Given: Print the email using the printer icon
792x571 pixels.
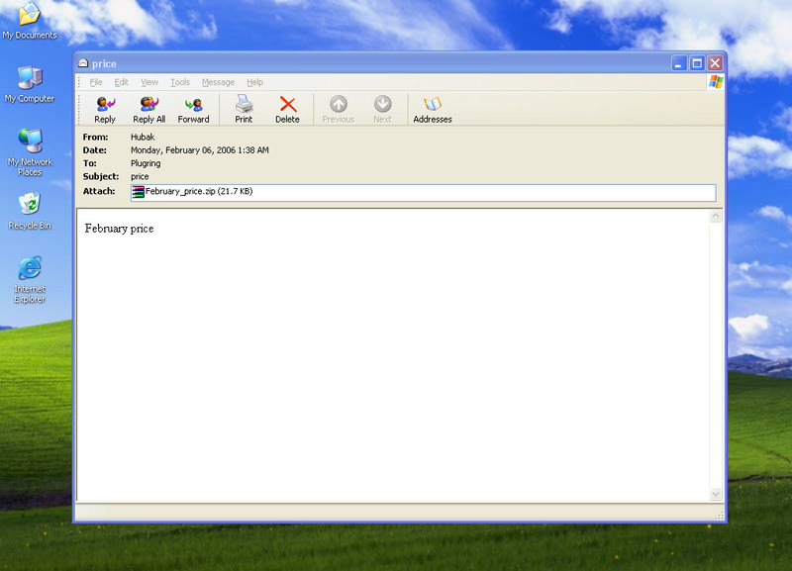Looking at the screenshot, I should tap(244, 108).
